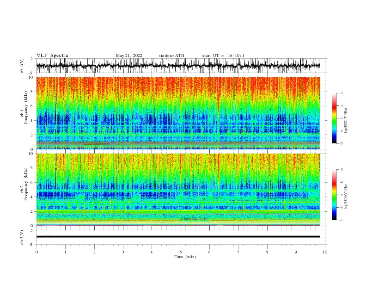Select the "start UT = 16:40:1" text
Screen dimensions: 366x283
pyautogui.click(x=223, y=55)
